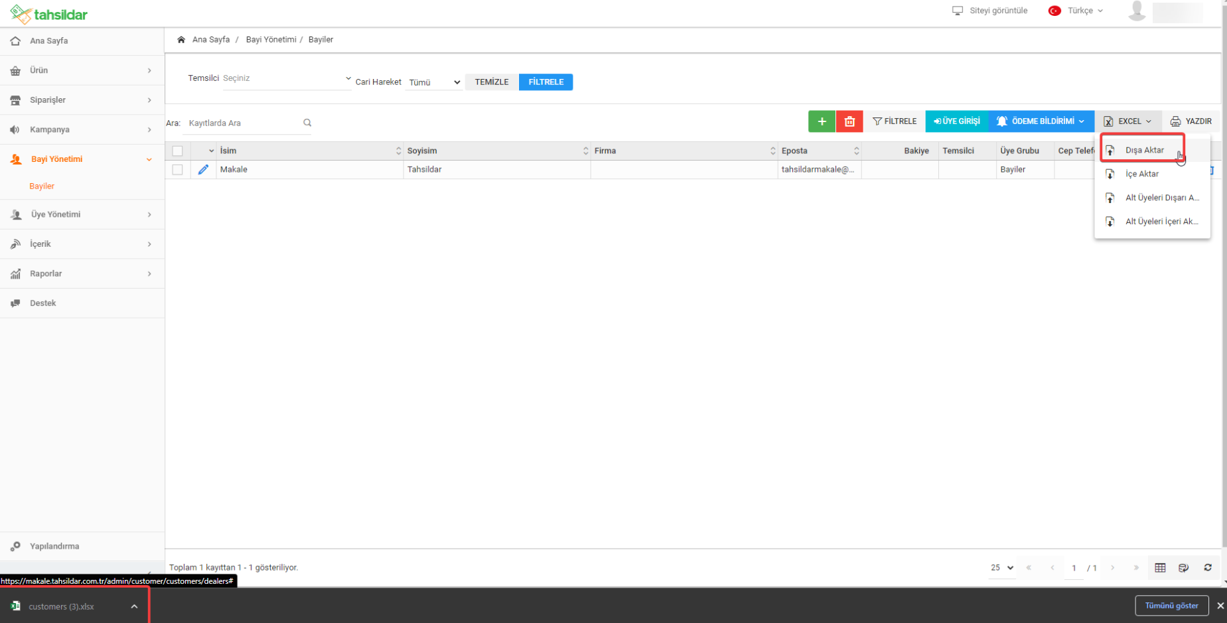Select İçe Aktar menu item
The width and height of the screenshot is (1227, 623).
(1153, 174)
